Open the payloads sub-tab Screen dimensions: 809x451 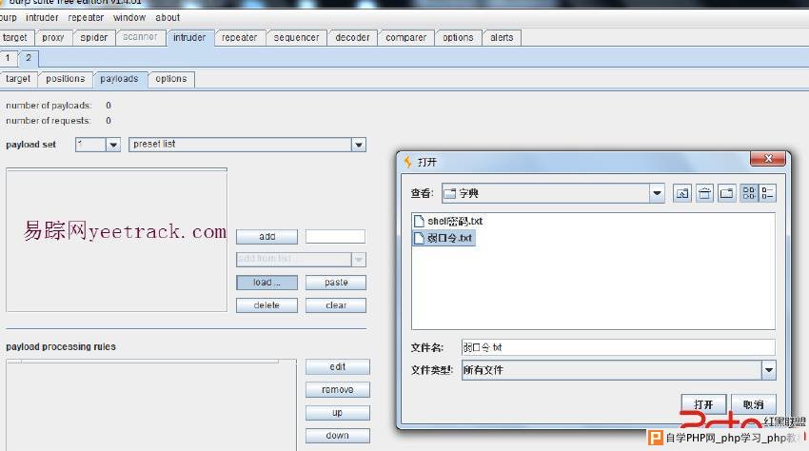[x=119, y=79]
